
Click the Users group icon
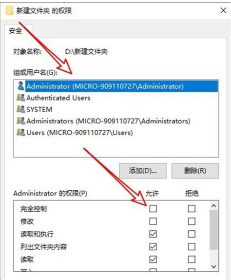click(20, 133)
